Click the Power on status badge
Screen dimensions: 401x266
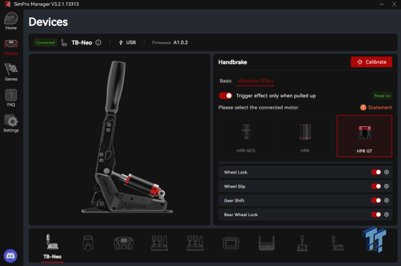click(x=382, y=96)
